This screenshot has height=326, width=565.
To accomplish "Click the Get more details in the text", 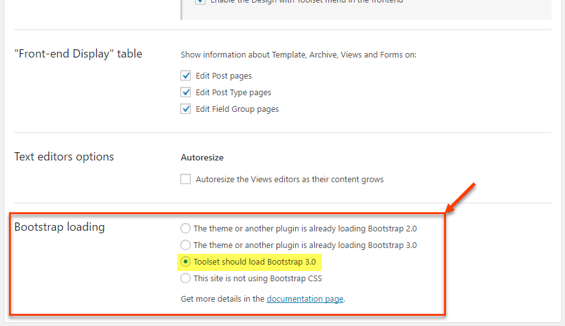I will pos(223,299).
